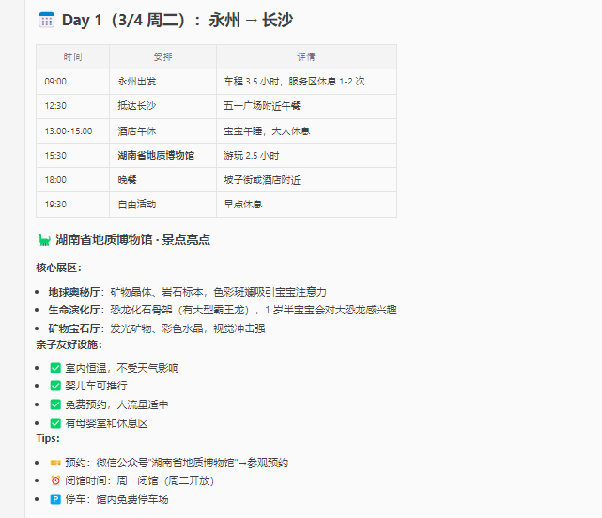Click green check mark beside 室内恒温
Screen dimensions: 602x518
click(x=55, y=368)
